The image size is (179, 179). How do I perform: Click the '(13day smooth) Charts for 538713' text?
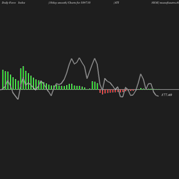69,3
